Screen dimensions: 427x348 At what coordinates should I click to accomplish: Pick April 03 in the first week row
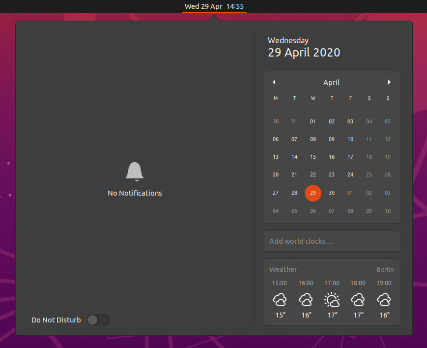pos(350,121)
